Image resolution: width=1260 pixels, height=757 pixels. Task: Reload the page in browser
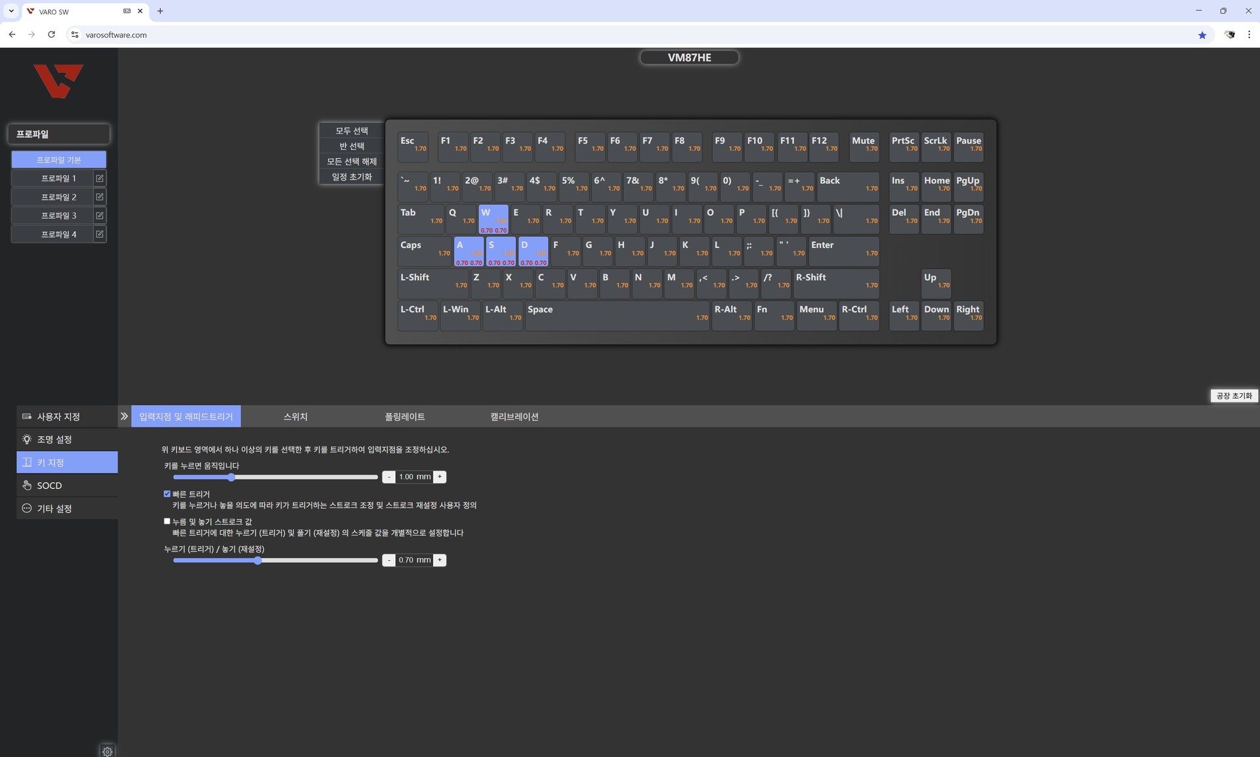tap(51, 35)
